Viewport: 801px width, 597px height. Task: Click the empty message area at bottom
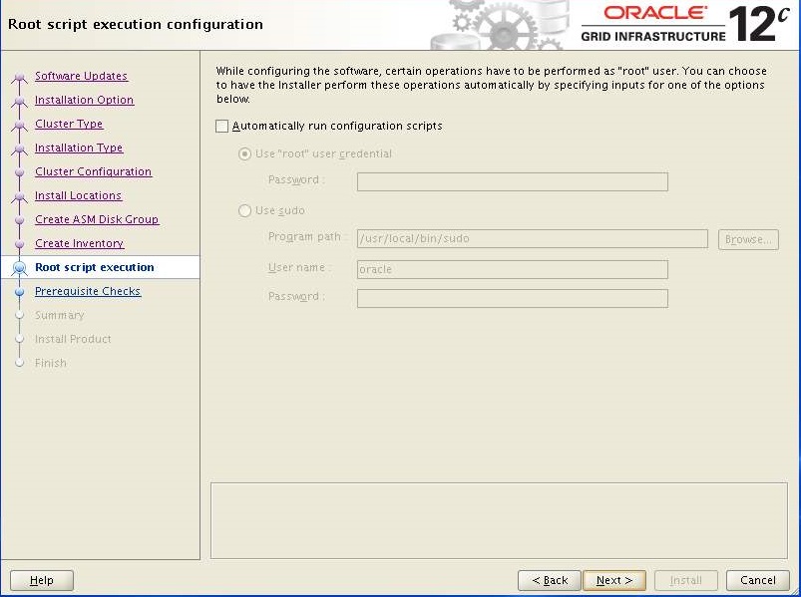(499, 520)
